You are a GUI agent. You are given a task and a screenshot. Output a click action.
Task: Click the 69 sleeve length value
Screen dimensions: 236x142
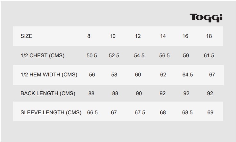coord(210,112)
